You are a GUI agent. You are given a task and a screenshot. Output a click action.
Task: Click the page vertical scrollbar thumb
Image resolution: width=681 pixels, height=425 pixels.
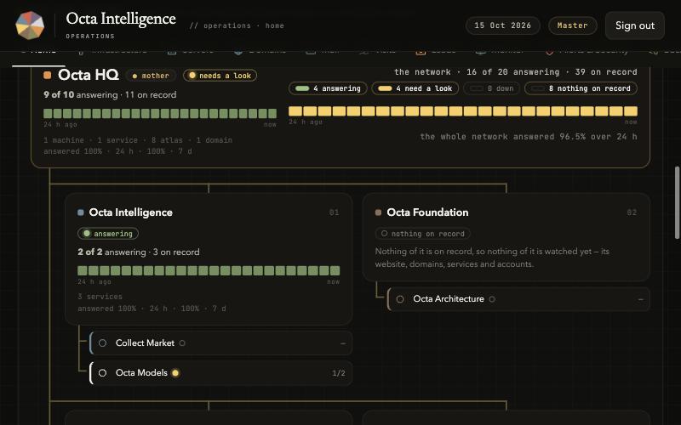(x=677, y=202)
